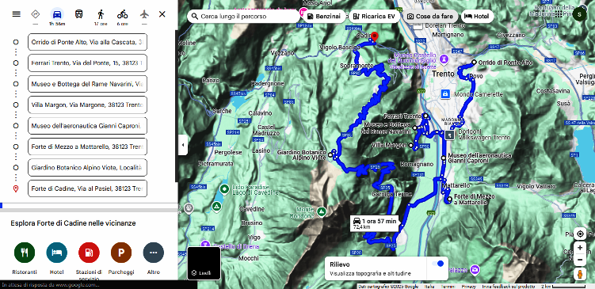Select Hotel chip along route

pos(478,17)
